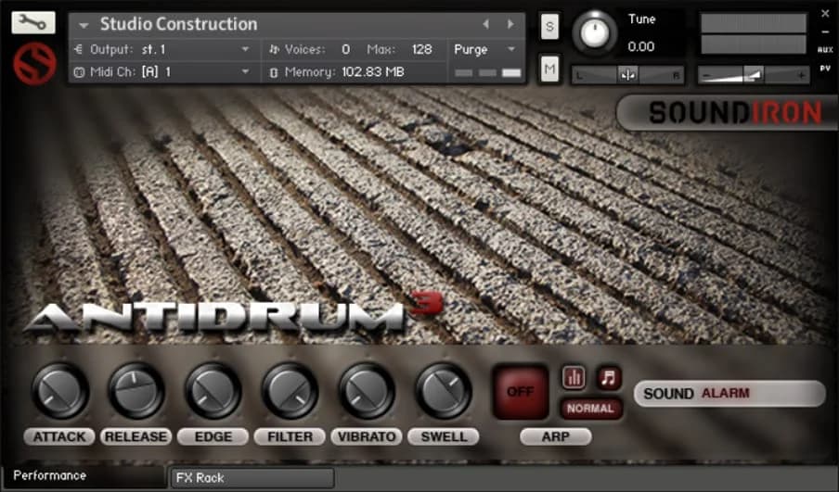Screen dimensions: 839x492
Task: Close the instrument with X button
Action: pyautogui.click(x=825, y=14)
